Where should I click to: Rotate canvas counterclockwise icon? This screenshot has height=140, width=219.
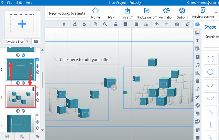click(x=84, y=24)
